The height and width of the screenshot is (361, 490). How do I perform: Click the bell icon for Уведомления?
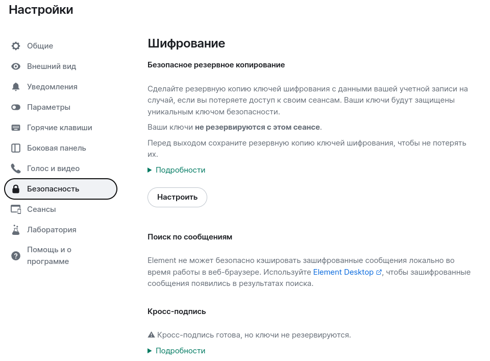16,87
